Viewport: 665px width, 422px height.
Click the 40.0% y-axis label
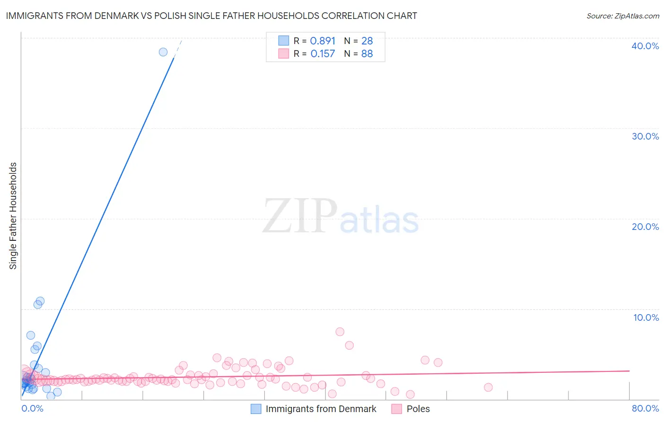pyautogui.click(x=645, y=46)
